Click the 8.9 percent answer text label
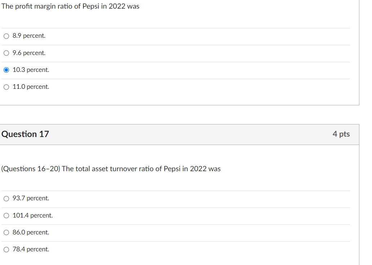 [x=29, y=36]
